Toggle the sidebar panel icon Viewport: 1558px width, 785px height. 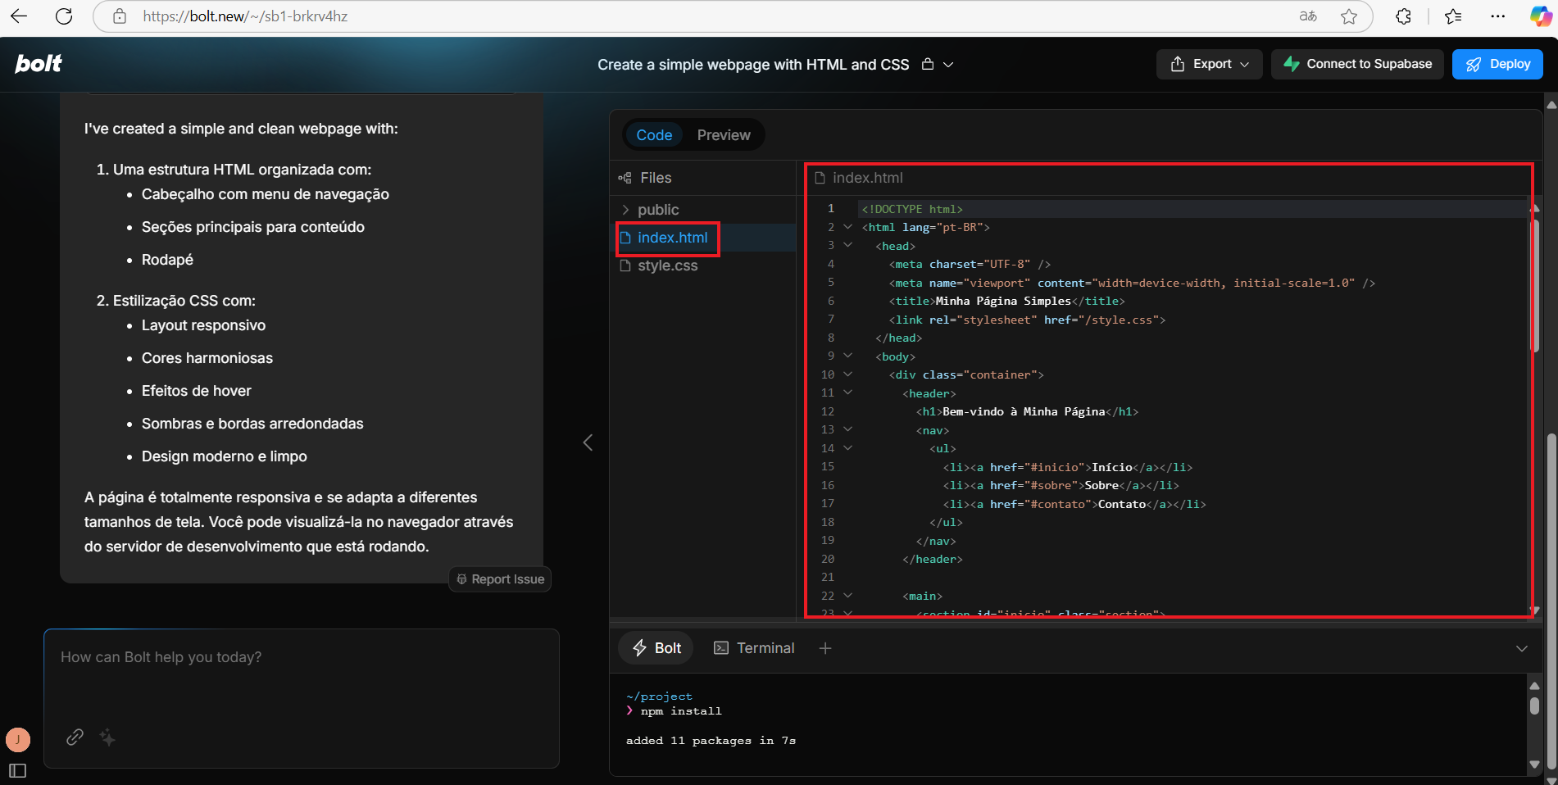pyautogui.click(x=17, y=770)
